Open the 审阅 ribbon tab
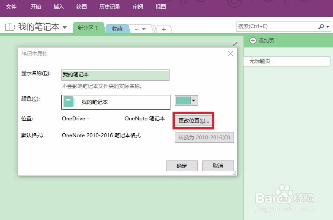Screen dimensions: 333x220 tap(138, 7)
